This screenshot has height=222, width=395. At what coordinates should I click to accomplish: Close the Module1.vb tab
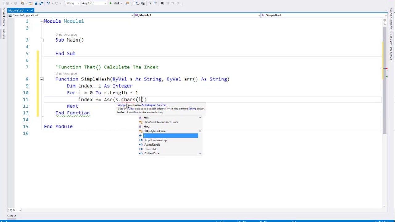32,10
